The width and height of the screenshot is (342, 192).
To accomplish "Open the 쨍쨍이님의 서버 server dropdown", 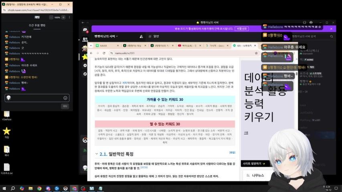I will (x=106, y=36).
